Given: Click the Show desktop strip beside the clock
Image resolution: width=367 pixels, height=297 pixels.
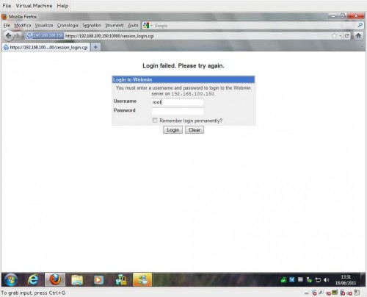Looking at the screenshot, I should tap(363, 279).
